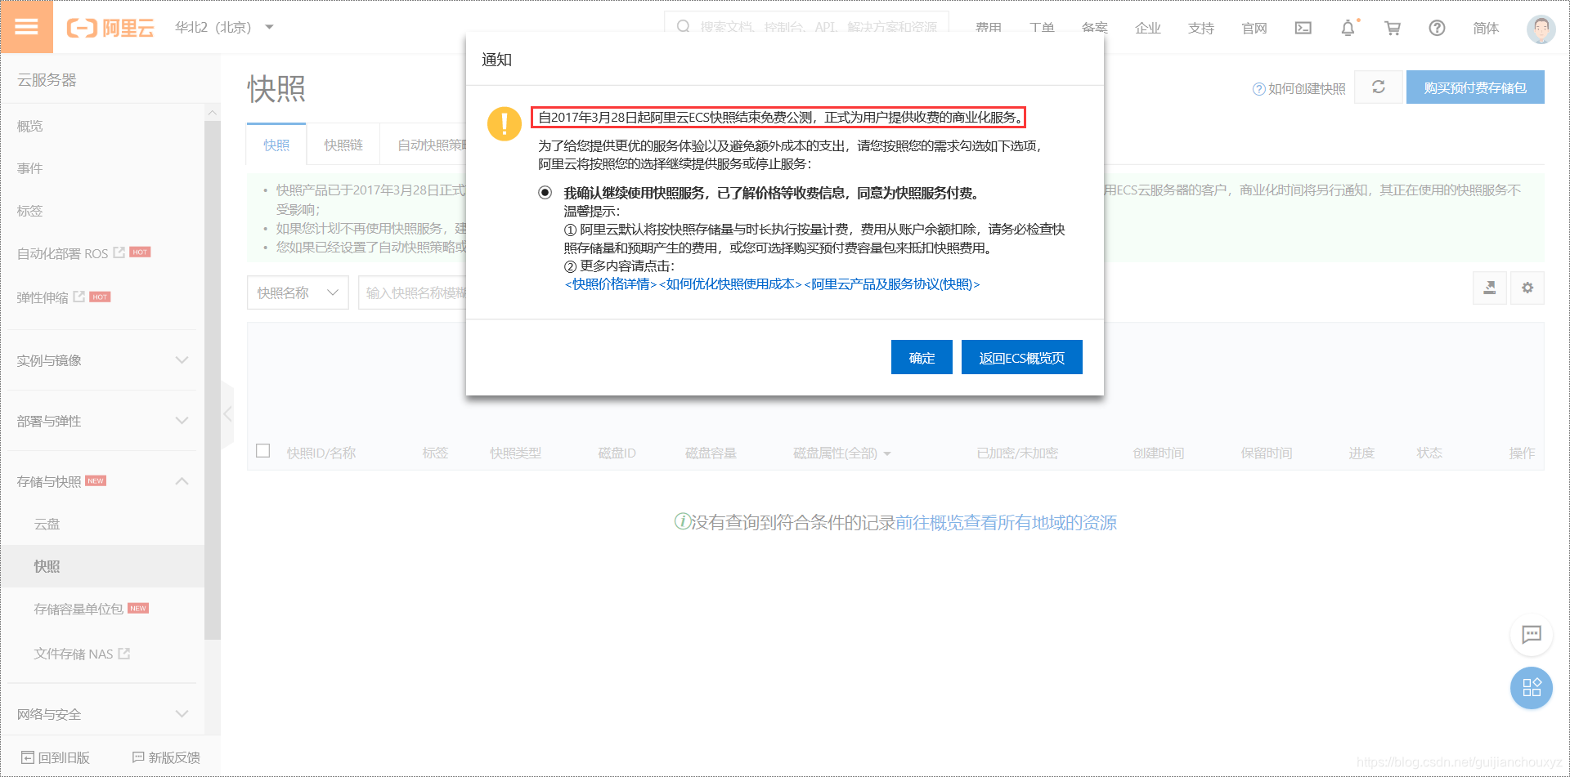1570x777 pixels.
Task: Open the region selector 华北2 (北京)
Action: tap(224, 28)
